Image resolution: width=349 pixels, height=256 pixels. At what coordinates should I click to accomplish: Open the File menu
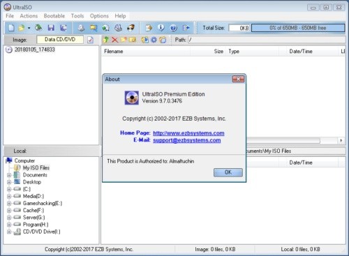click(x=10, y=16)
